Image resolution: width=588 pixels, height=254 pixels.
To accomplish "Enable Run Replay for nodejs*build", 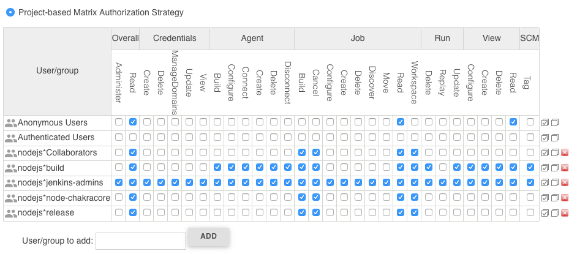I will click(x=443, y=167).
